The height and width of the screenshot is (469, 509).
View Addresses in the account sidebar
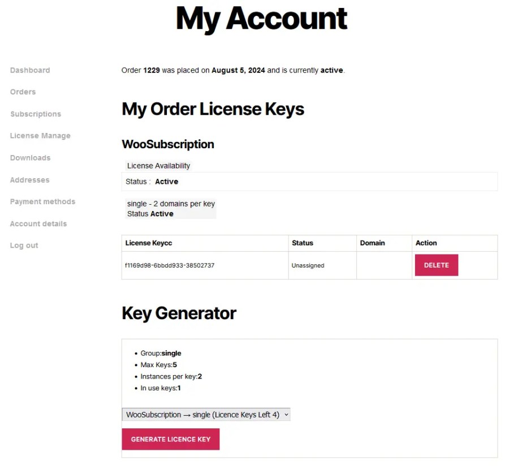(x=29, y=180)
